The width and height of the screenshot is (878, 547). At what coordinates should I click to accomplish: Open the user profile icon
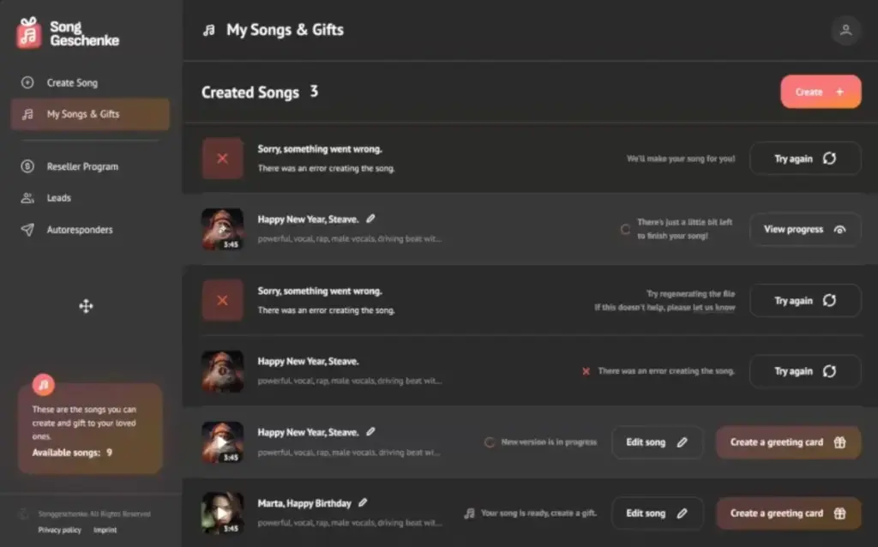(845, 31)
